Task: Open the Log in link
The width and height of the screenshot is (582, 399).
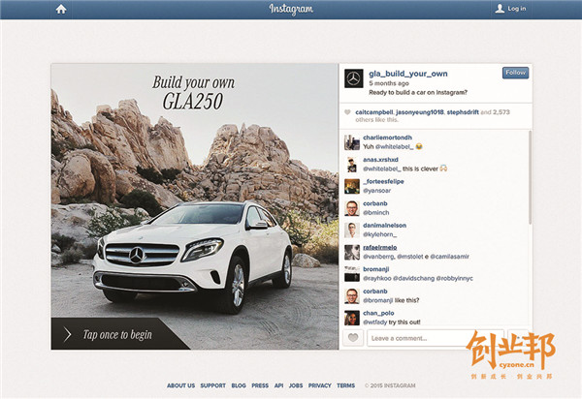Action: pos(510,9)
